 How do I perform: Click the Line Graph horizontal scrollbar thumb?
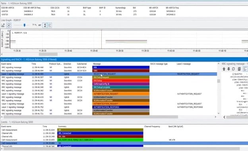[x=48, y=54]
